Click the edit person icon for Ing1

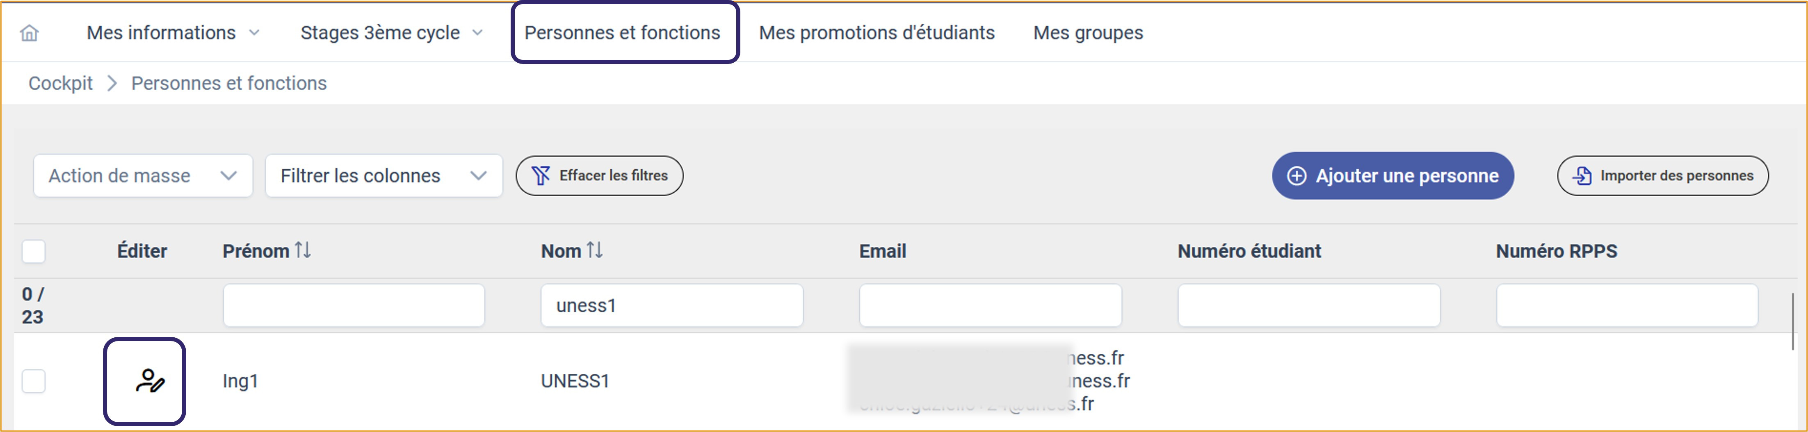(149, 381)
